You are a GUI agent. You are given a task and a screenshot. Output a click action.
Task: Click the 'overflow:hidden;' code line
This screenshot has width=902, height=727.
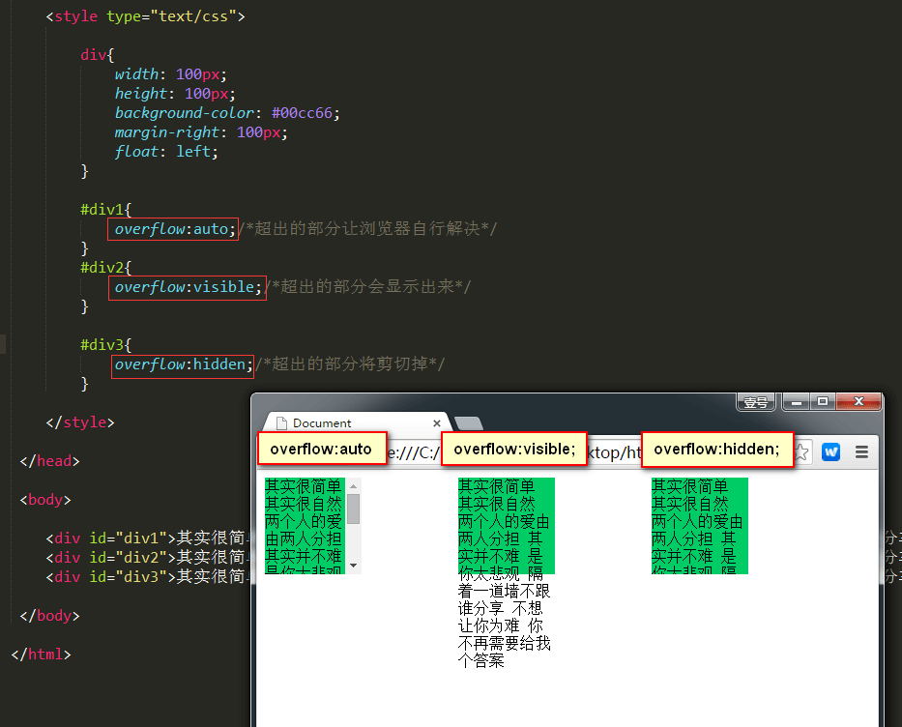183,364
